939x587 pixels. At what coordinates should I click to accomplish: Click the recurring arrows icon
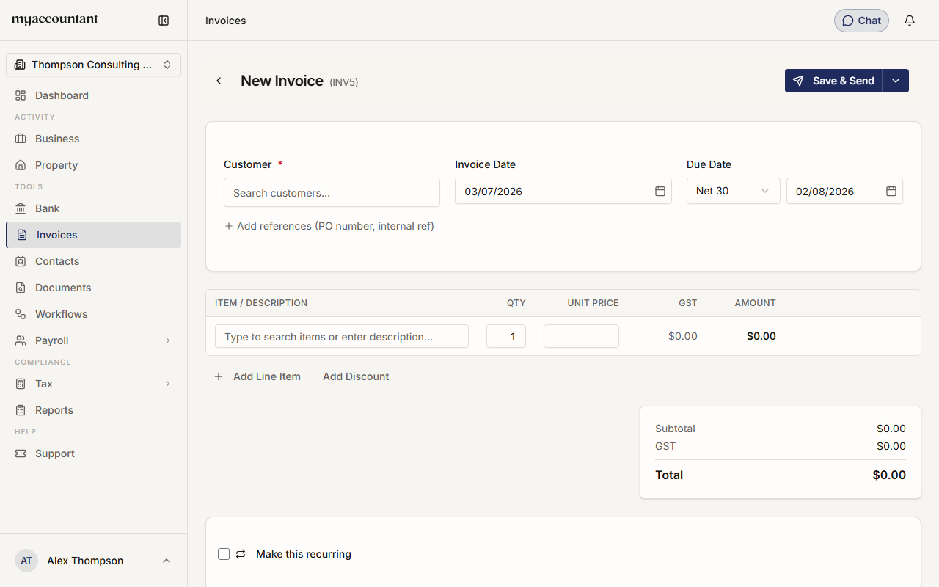coord(241,554)
